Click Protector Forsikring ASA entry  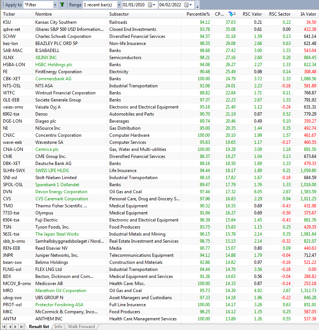[x=59, y=305]
